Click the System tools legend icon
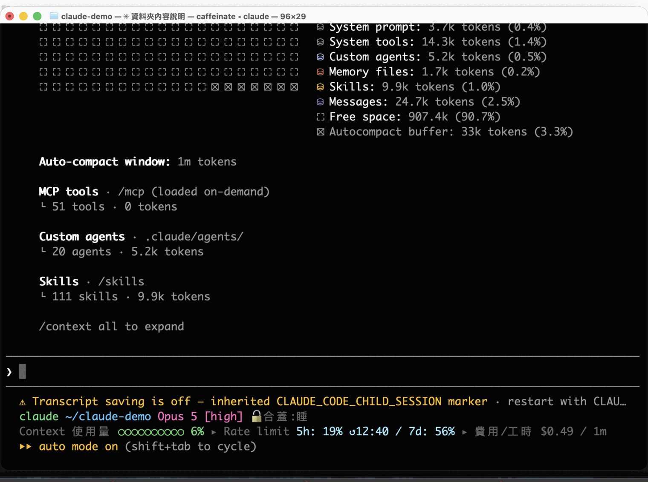The width and height of the screenshot is (648, 482). point(320,42)
